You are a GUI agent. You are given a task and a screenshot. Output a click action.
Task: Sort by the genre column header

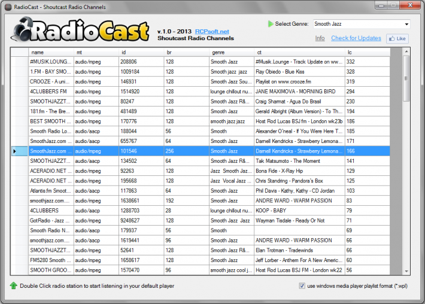pyautogui.click(x=232, y=52)
